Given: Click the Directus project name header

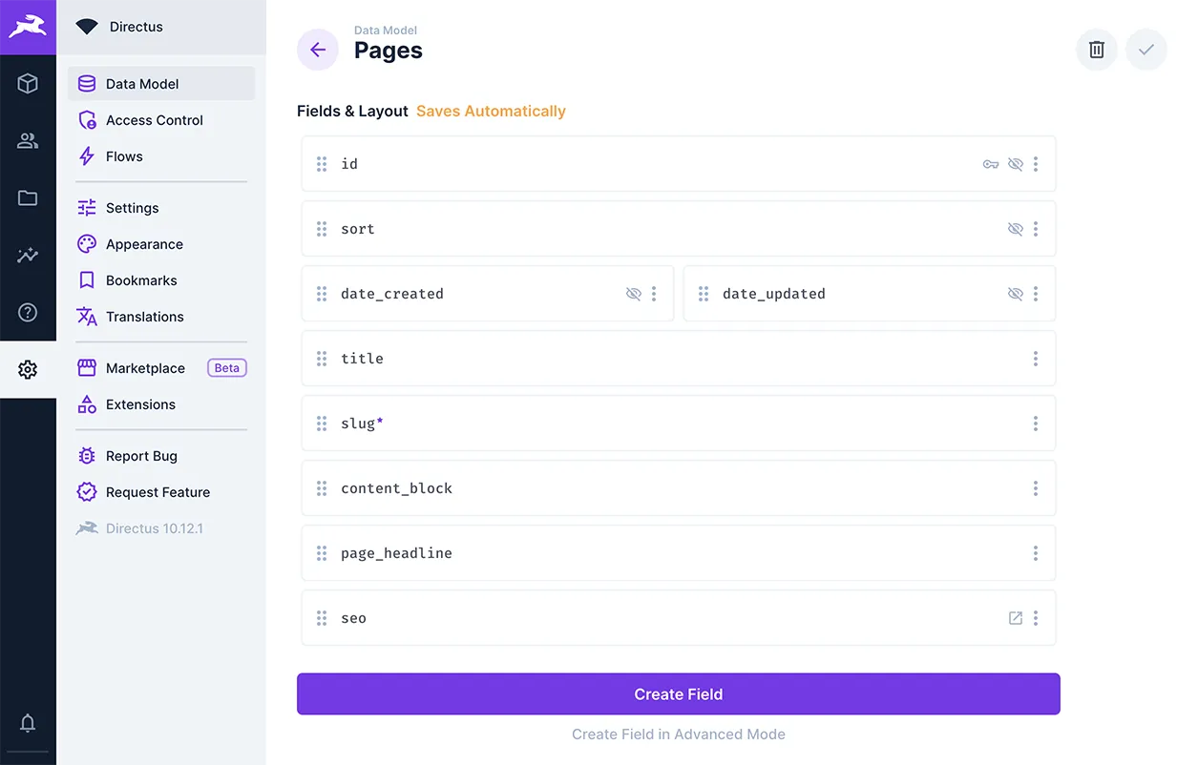Looking at the screenshot, I should [x=137, y=27].
